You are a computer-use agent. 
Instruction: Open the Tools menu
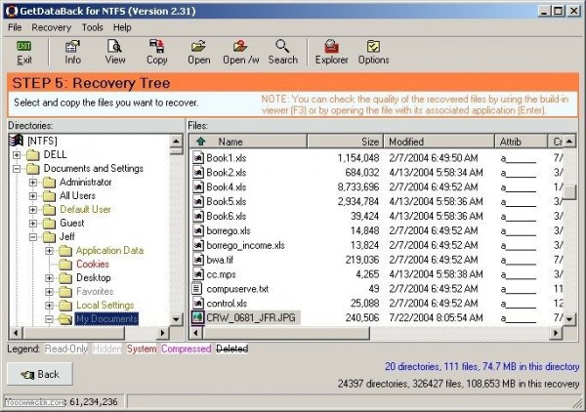93,27
